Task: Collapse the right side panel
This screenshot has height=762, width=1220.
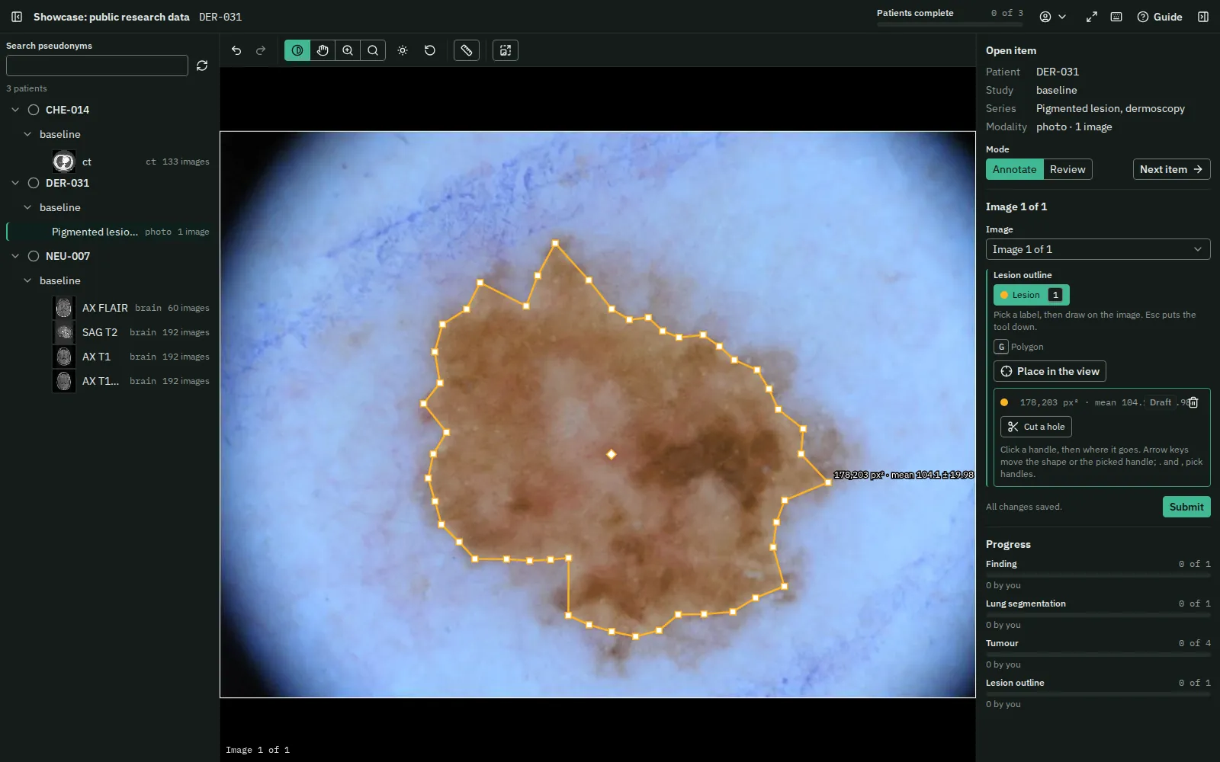Action: [1203, 17]
